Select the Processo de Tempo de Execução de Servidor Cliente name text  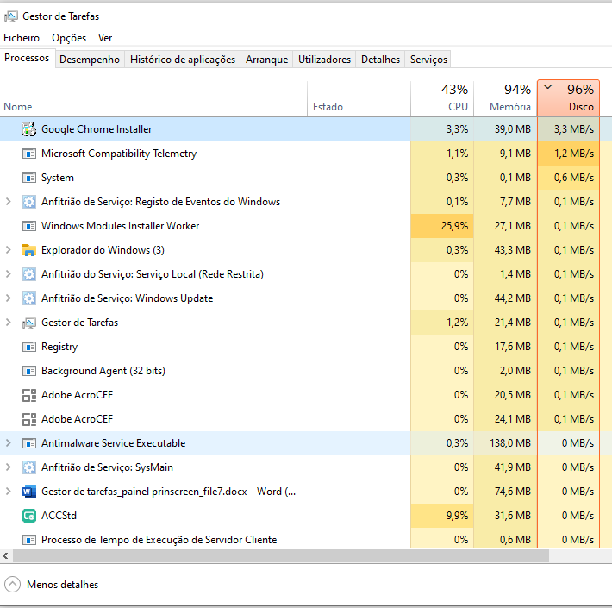(159, 540)
